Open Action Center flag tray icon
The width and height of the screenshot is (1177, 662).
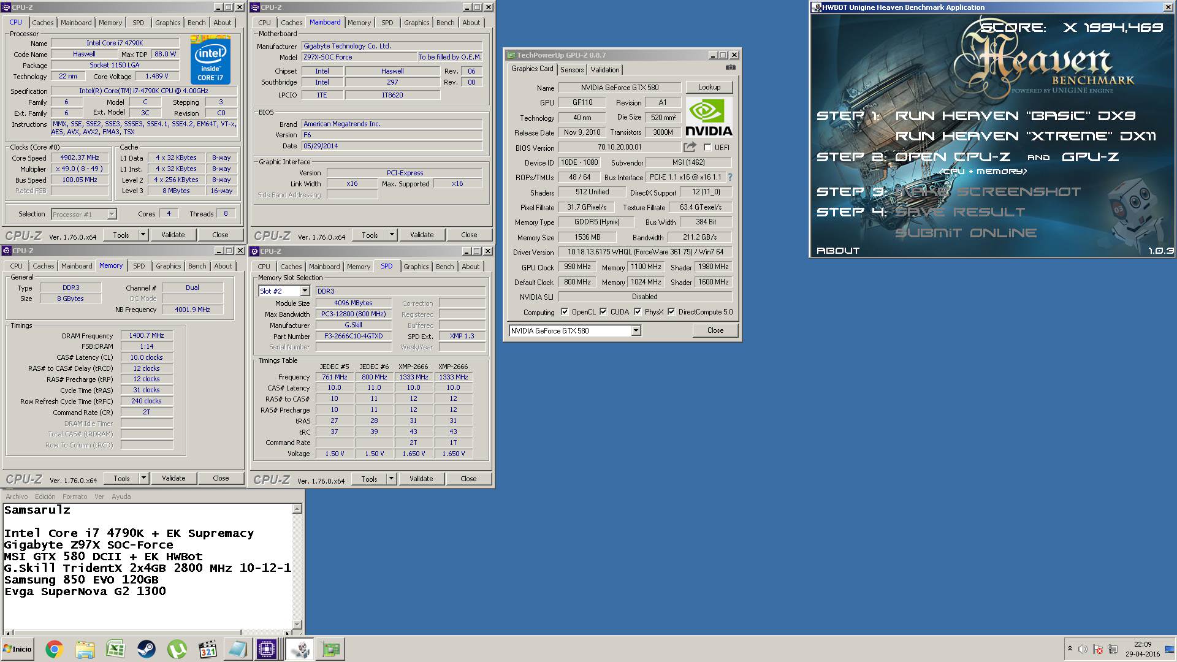[1098, 649]
